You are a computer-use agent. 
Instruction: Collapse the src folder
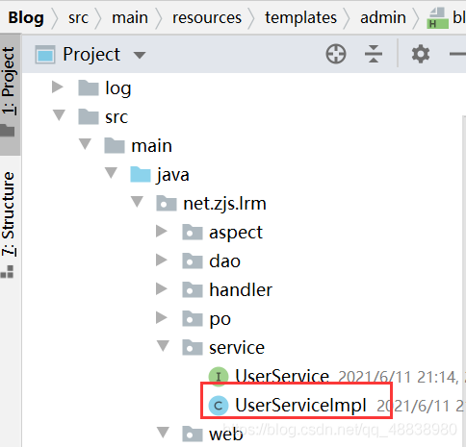[59, 115]
